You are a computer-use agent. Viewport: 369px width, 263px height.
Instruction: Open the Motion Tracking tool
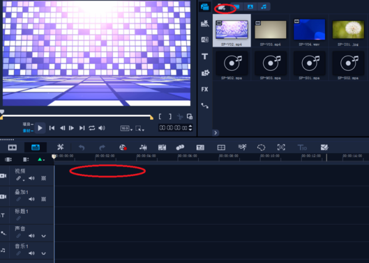[x=180, y=147]
